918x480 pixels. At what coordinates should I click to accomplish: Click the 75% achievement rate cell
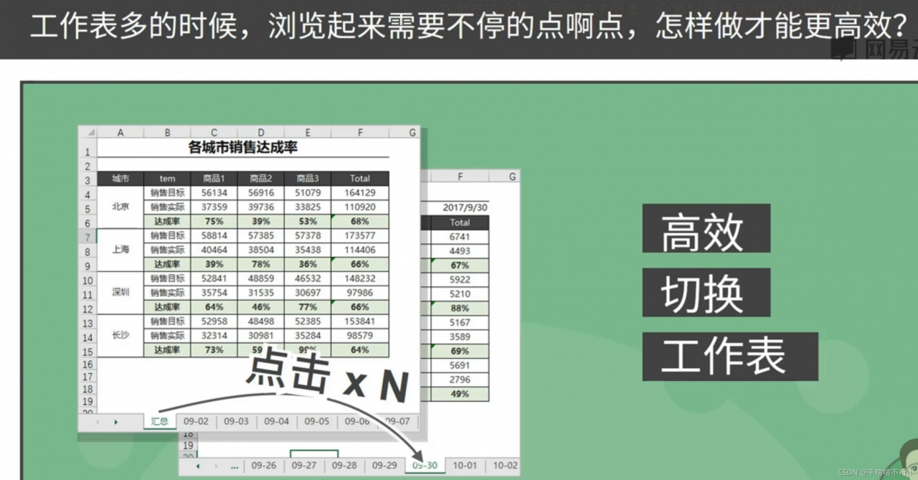click(214, 222)
